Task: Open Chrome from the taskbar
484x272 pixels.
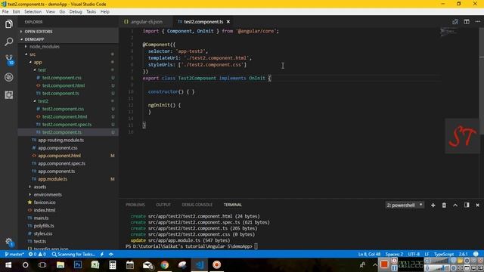Action: point(165,265)
